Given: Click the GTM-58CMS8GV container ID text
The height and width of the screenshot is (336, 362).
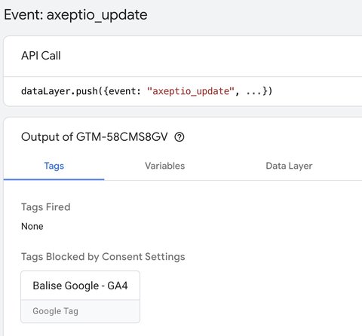Looking at the screenshot, I should (x=122, y=137).
